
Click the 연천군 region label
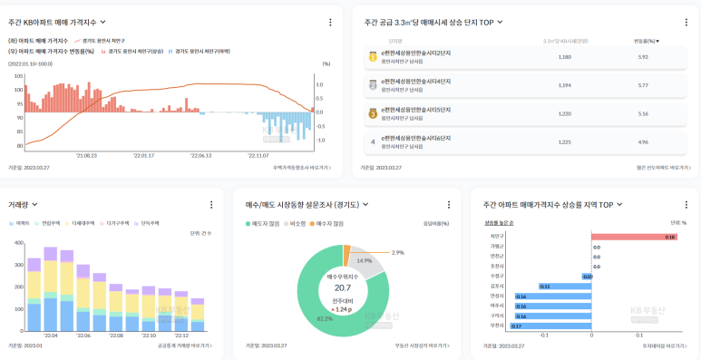496,257
